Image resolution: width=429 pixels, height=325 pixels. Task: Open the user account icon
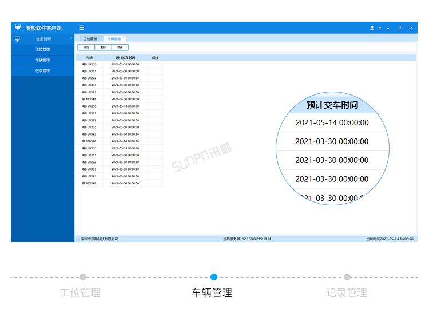click(x=372, y=27)
